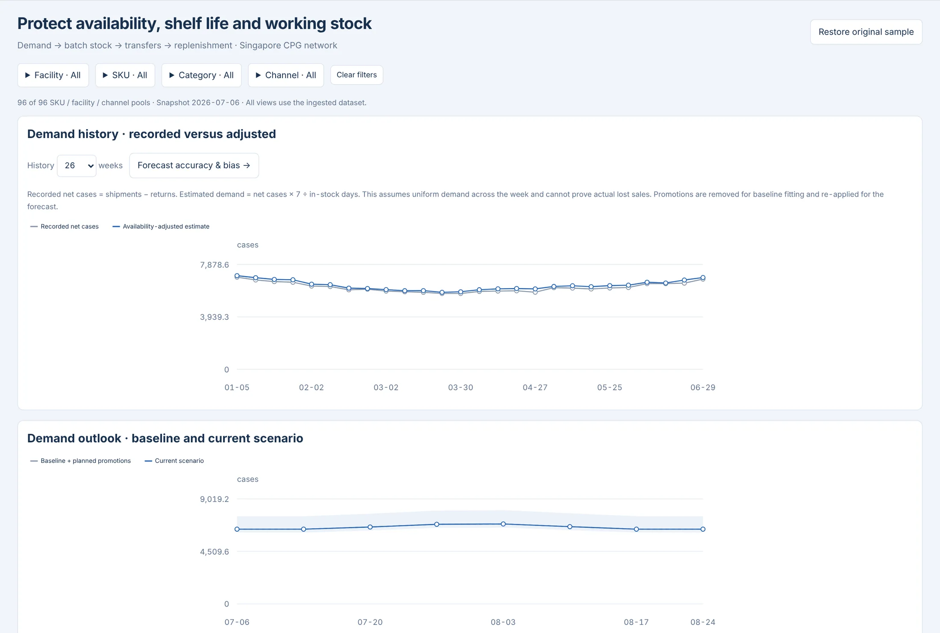940x633 pixels.
Task: Select the 08-17 point on outlook chart
Action: point(637,529)
